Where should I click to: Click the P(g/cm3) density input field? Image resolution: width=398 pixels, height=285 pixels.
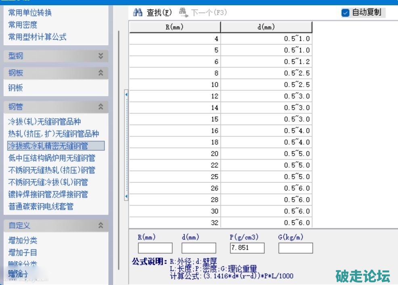(247, 248)
